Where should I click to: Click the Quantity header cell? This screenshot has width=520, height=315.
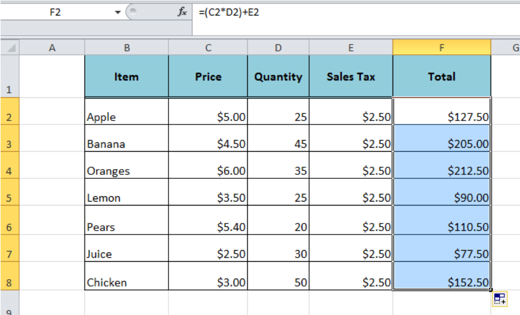click(278, 76)
